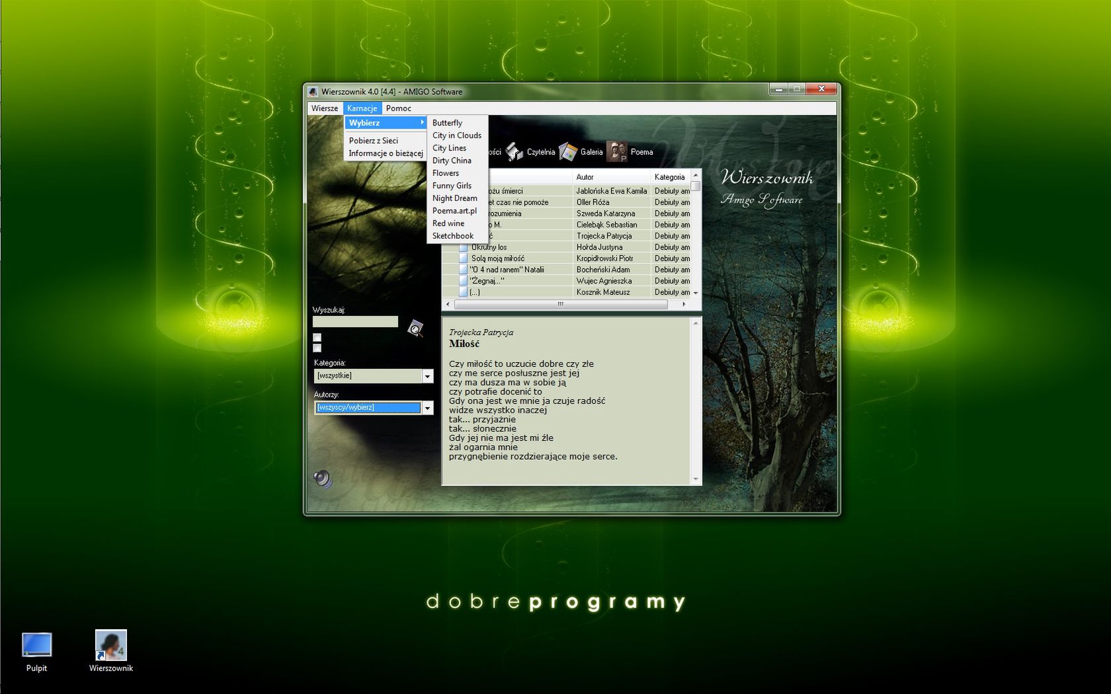
Task: Click document icon beside (...) poem row
Action: (x=464, y=292)
